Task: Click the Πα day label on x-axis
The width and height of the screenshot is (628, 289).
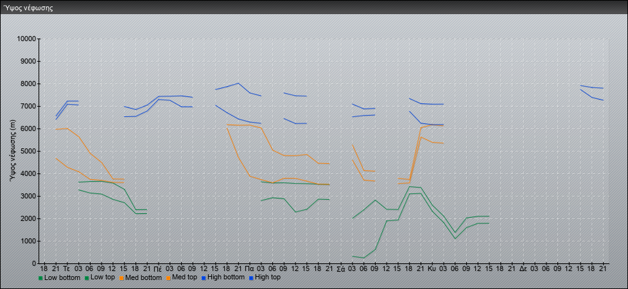Action: (249, 268)
